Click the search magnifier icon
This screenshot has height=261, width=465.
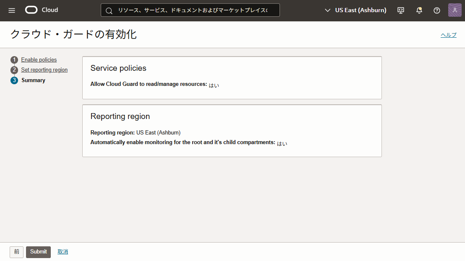pos(109,10)
